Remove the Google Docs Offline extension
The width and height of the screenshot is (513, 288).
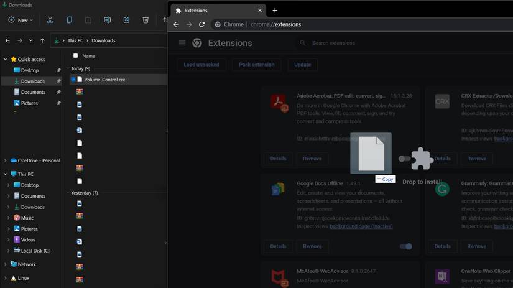(312, 246)
